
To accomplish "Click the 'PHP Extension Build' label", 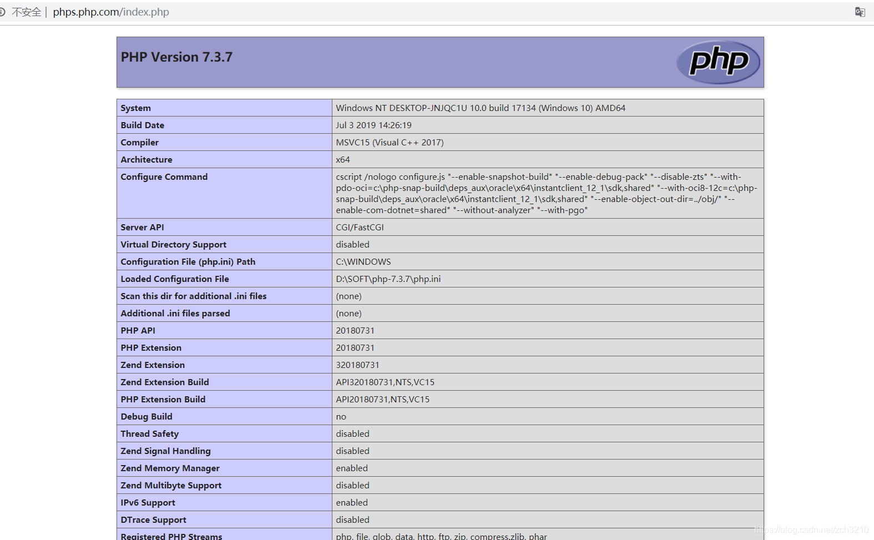I will pyautogui.click(x=163, y=399).
